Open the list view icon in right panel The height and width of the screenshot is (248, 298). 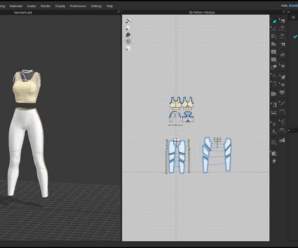pyautogui.click(x=293, y=17)
